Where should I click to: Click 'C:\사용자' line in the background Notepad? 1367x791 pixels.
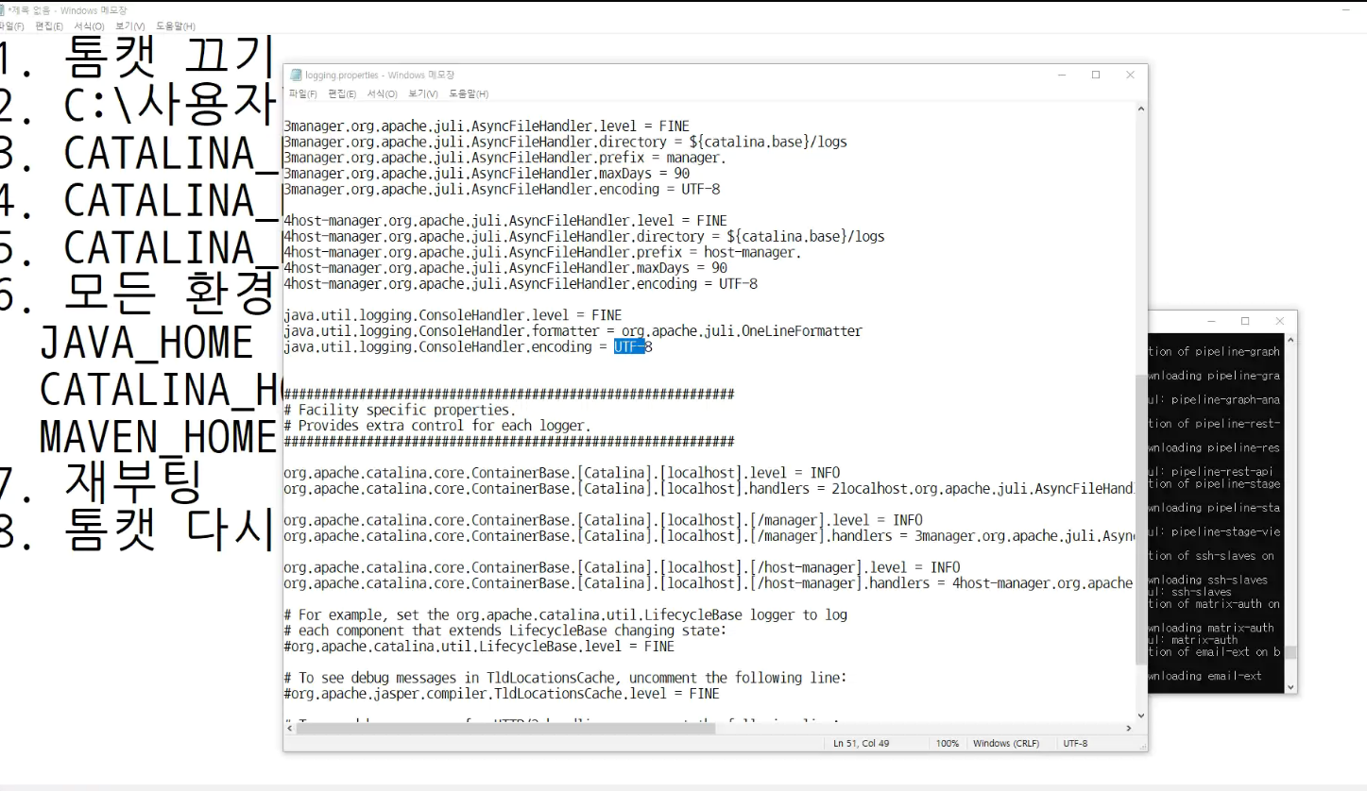[x=137, y=106]
